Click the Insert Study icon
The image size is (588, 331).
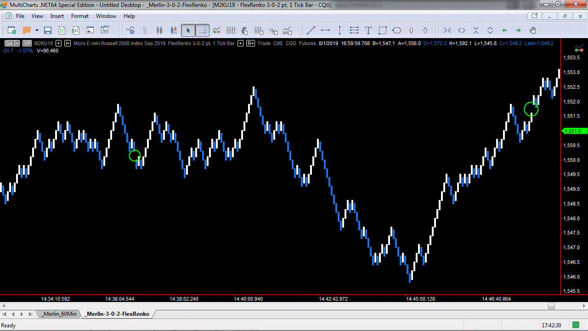click(231, 31)
